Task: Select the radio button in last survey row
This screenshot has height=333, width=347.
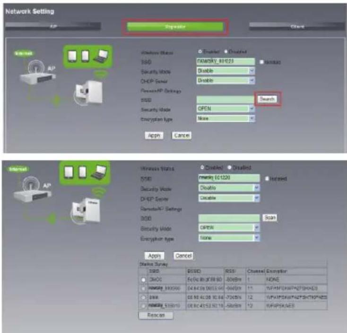Action: pyautogui.click(x=143, y=306)
